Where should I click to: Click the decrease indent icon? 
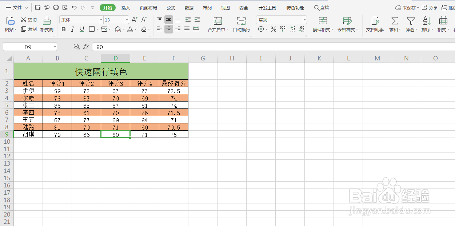click(x=188, y=20)
